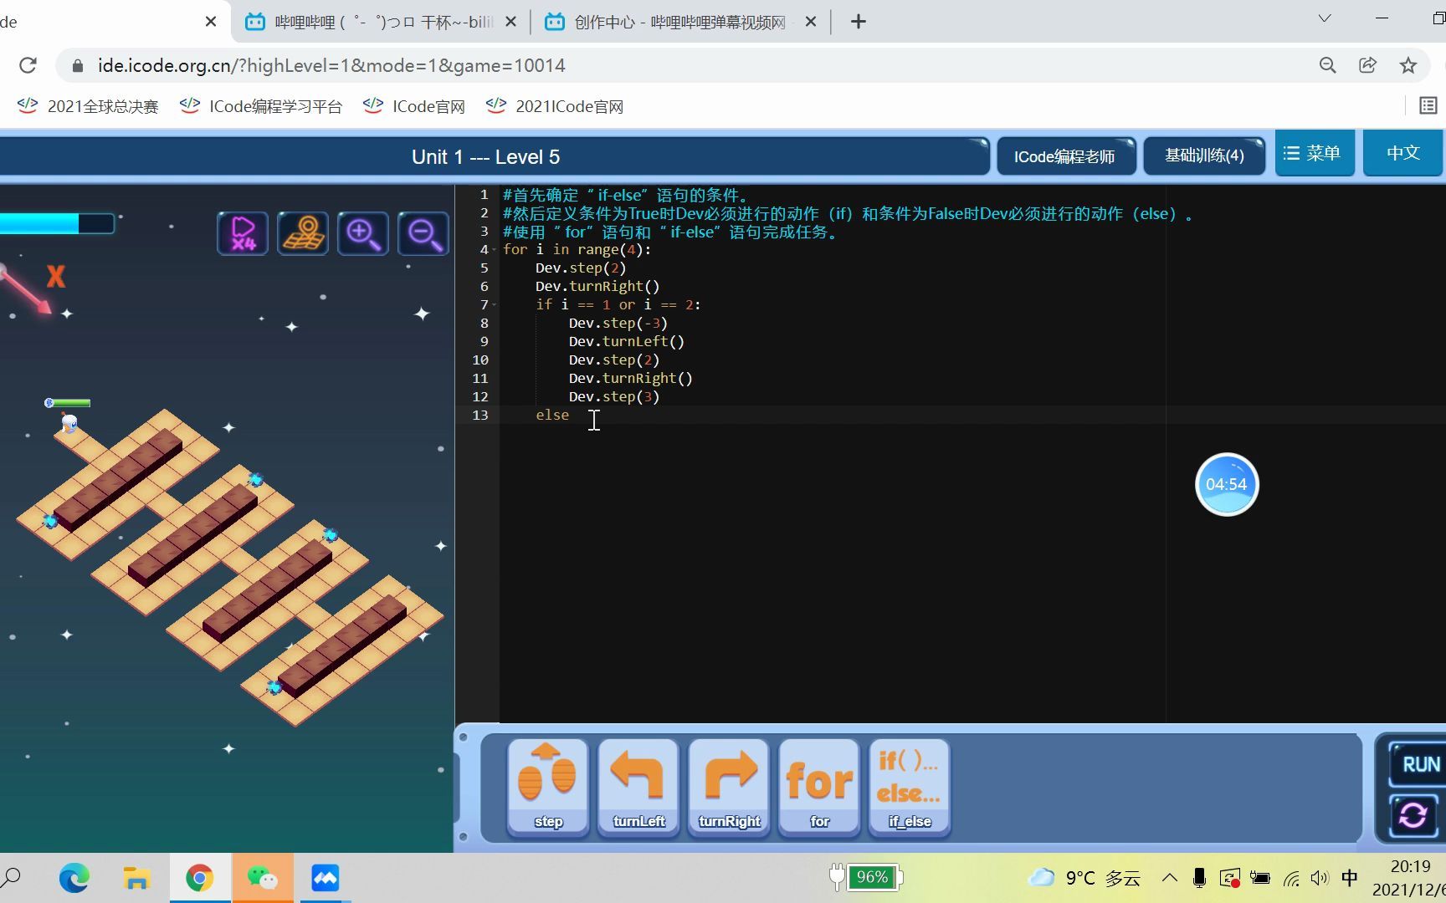
Task: Zoom in on the game scene
Action: (x=362, y=233)
